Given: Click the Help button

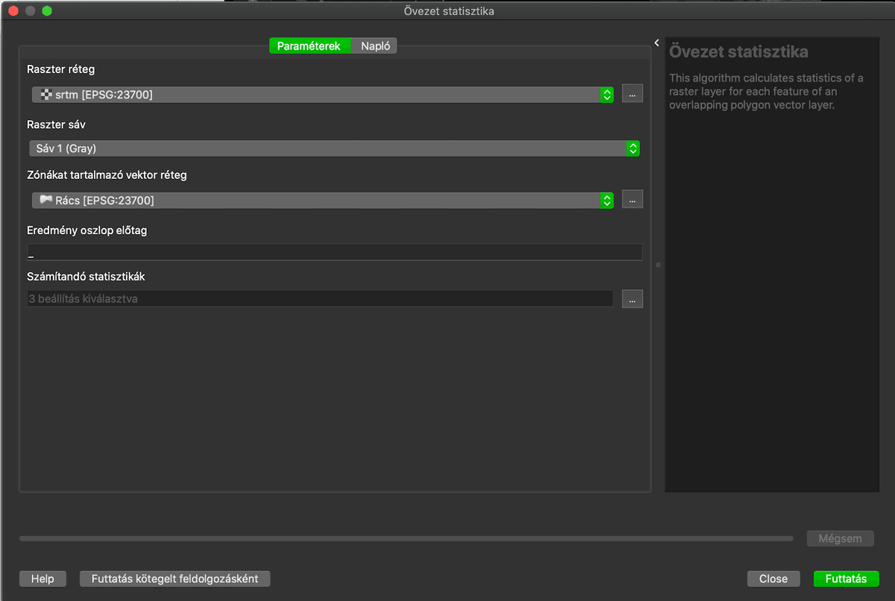Looking at the screenshot, I should point(43,579).
